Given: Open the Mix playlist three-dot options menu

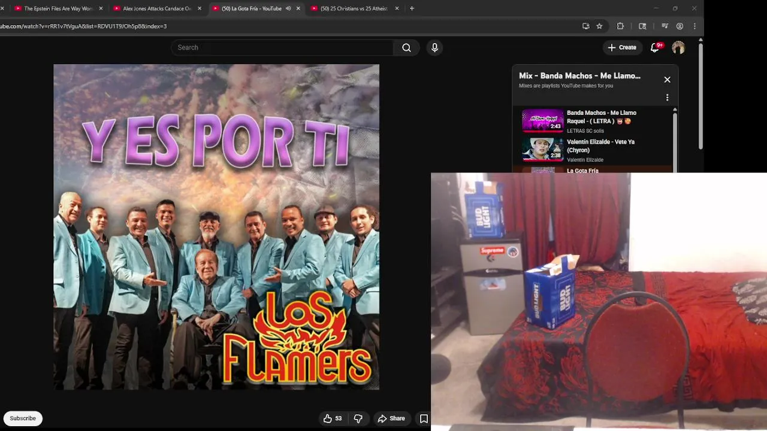Looking at the screenshot, I should pos(667,98).
